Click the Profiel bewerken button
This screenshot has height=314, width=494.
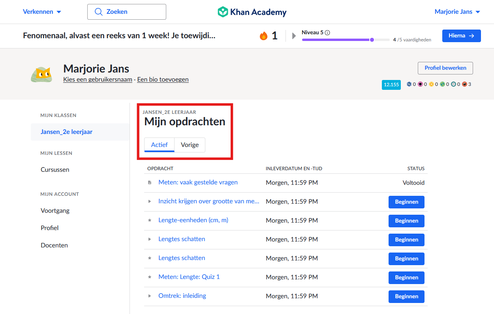click(x=445, y=68)
